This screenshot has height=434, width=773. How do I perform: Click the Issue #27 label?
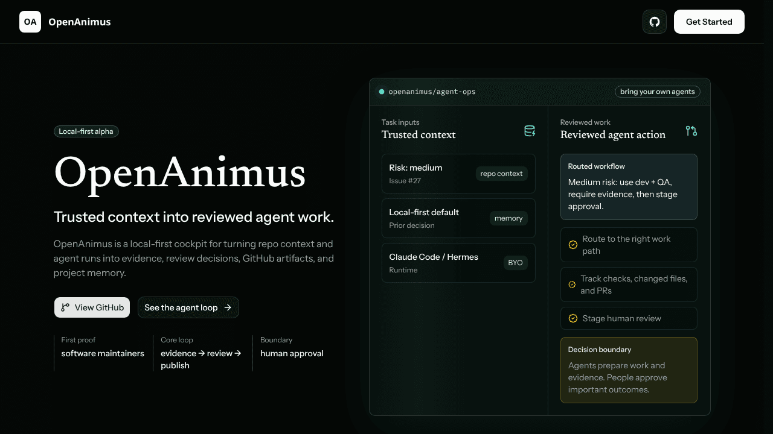click(405, 181)
